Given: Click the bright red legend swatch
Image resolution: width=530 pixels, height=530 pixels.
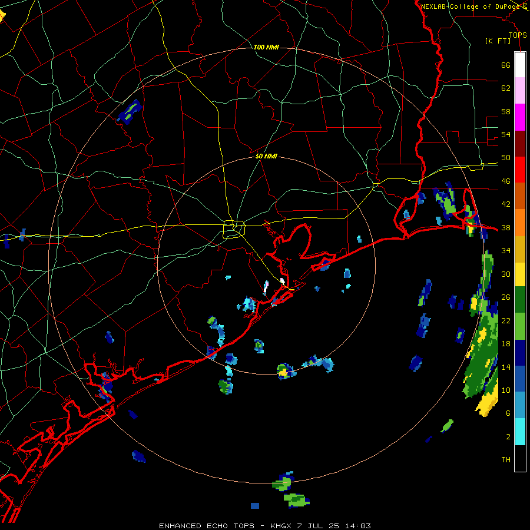Looking at the screenshot, I should coord(520,170).
